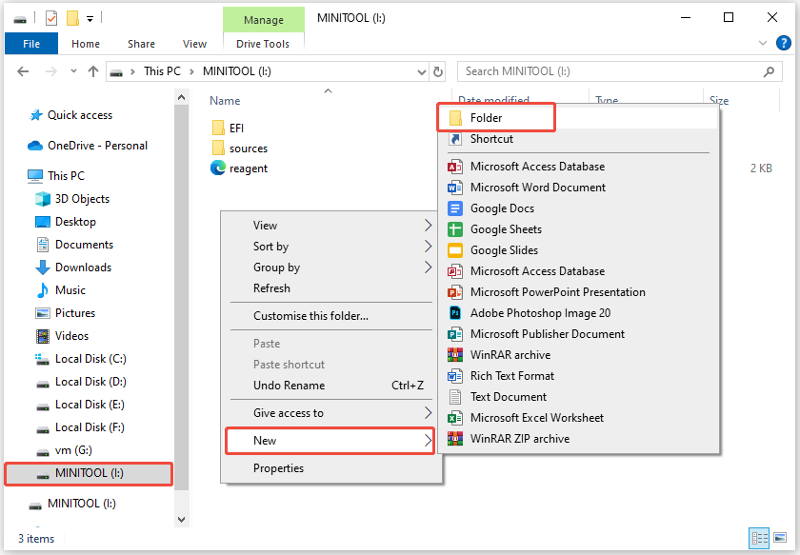Go back with the Back arrow

tap(23, 71)
